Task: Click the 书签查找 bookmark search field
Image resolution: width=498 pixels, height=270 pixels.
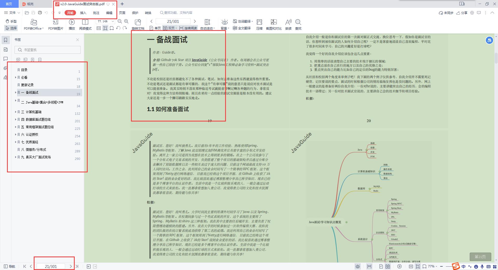Action: click(x=47, y=50)
